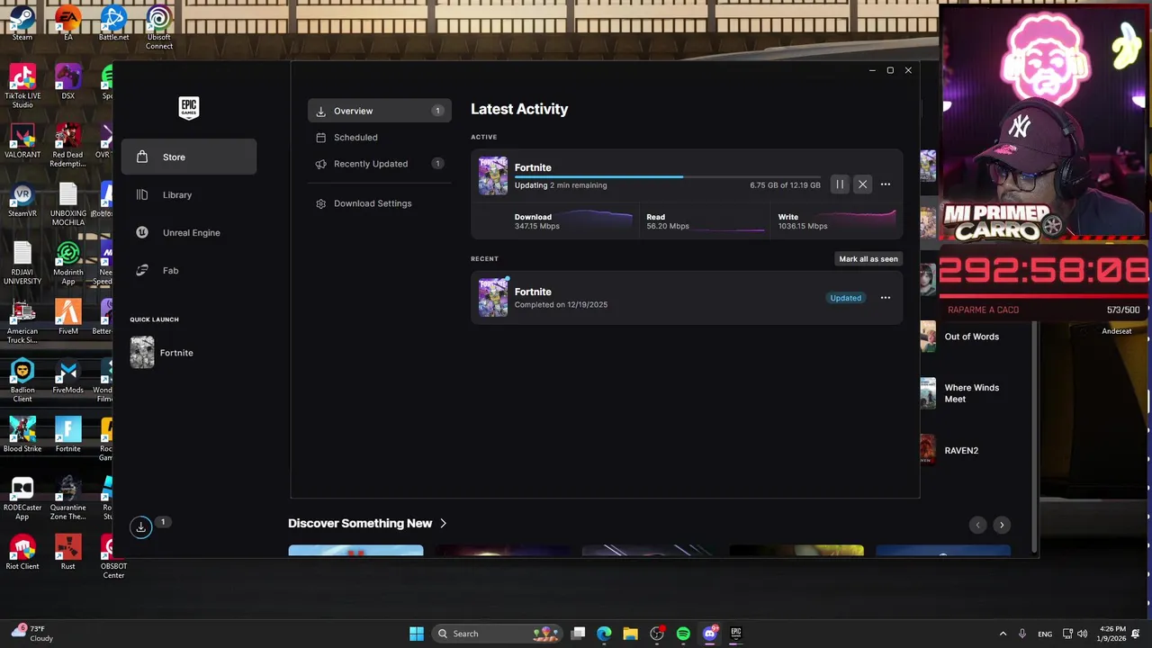Select UNBOXING MOCHILA file on desktop

coord(68,204)
